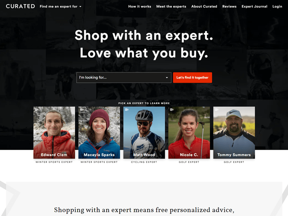This screenshot has height=216, width=288.
Task: Select Edward Clem's expert photo card
Action: tap(54, 132)
